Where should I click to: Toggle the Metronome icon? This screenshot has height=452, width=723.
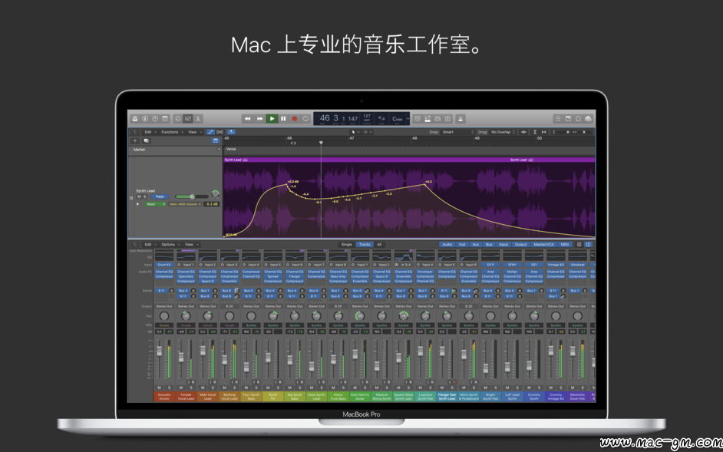461,118
